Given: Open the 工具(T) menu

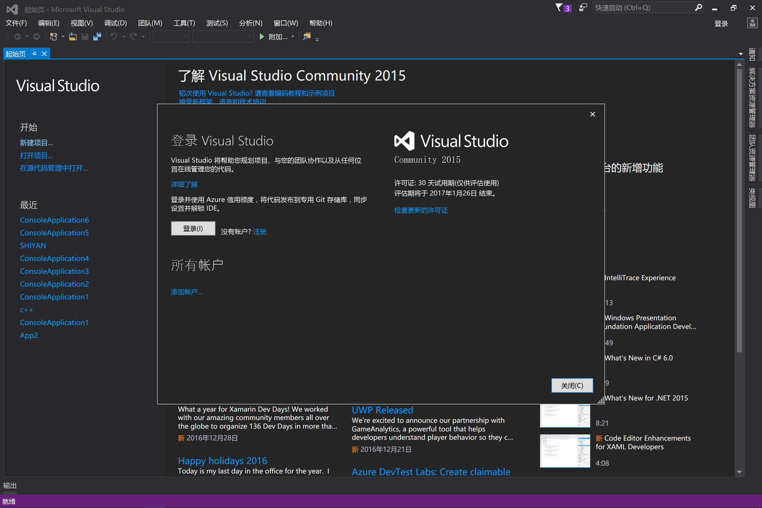Looking at the screenshot, I should (x=184, y=23).
